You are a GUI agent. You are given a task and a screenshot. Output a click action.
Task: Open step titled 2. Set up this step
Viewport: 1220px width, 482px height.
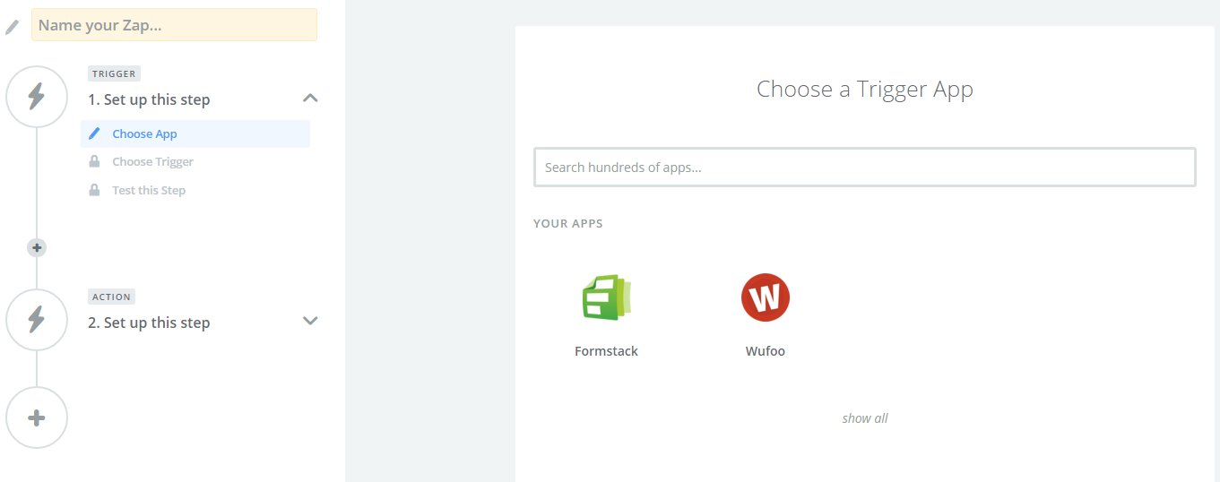(149, 323)
